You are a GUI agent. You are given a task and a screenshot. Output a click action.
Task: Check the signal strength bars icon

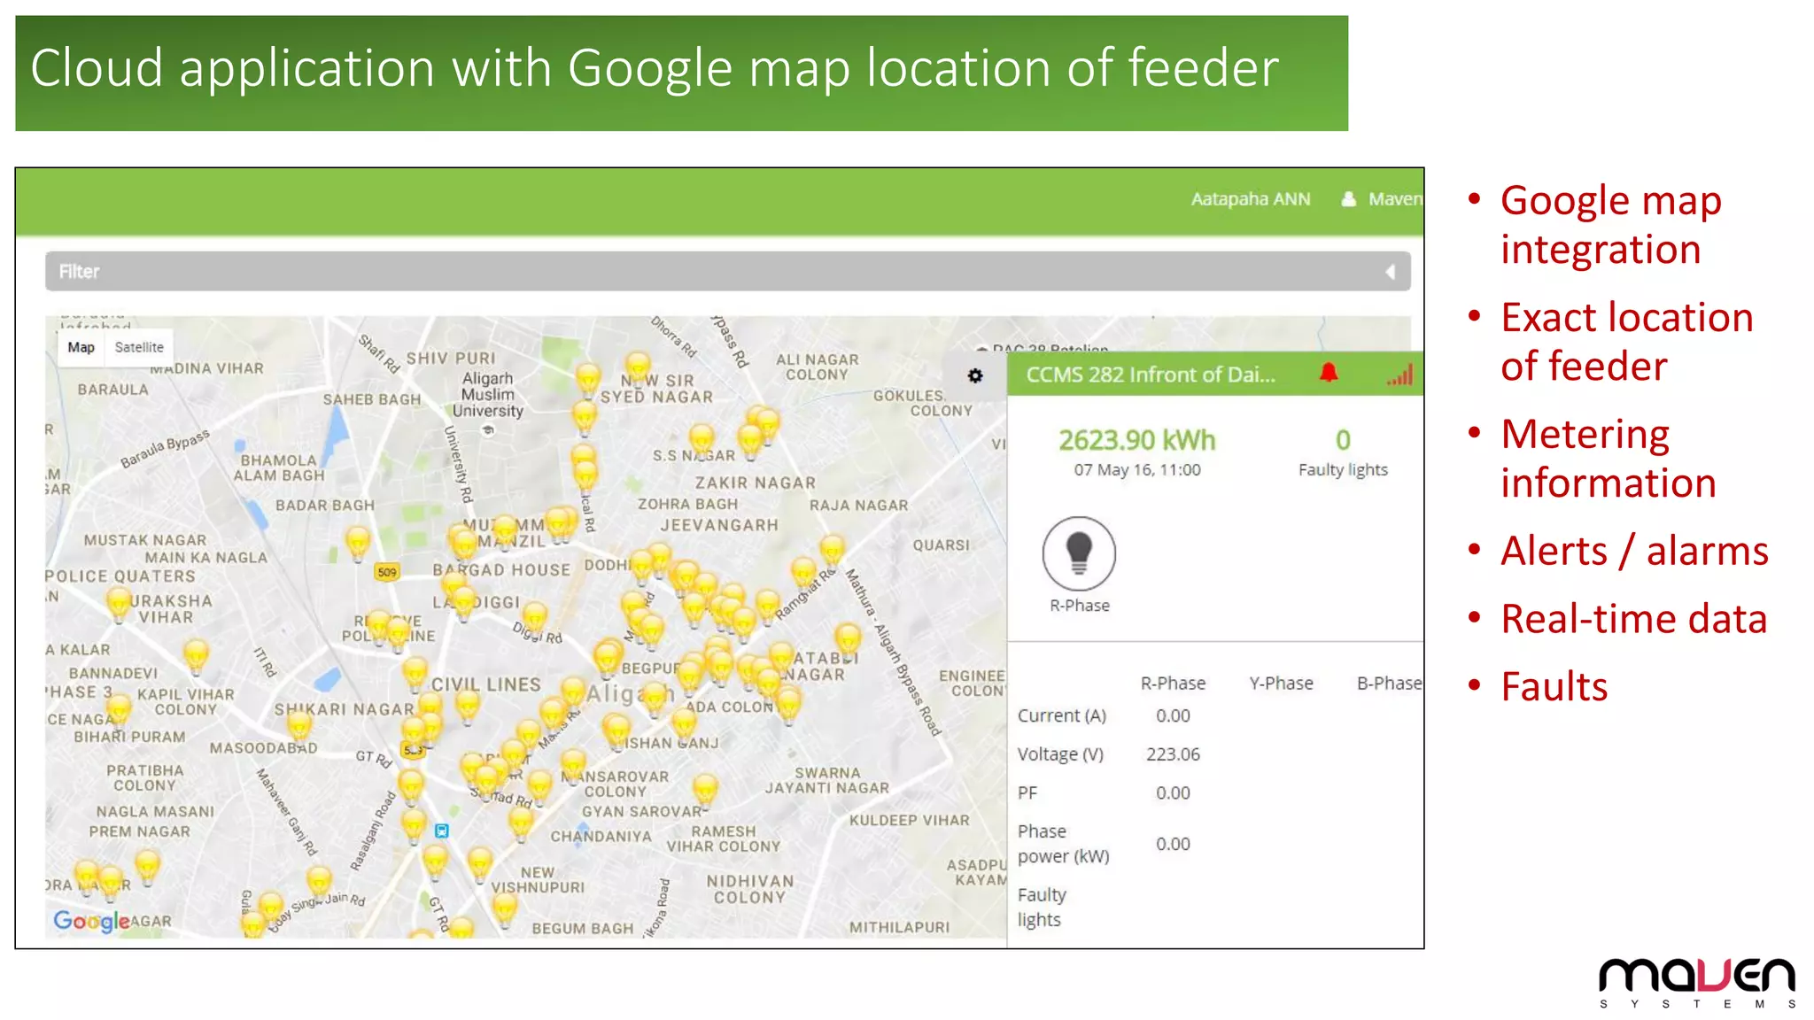tap(1400, 375)
